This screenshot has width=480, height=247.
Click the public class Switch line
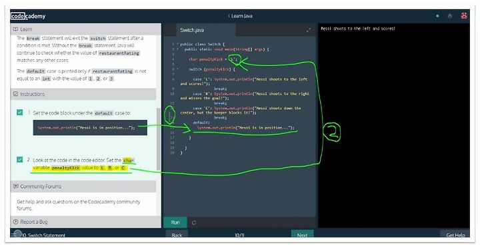point(203,44)
